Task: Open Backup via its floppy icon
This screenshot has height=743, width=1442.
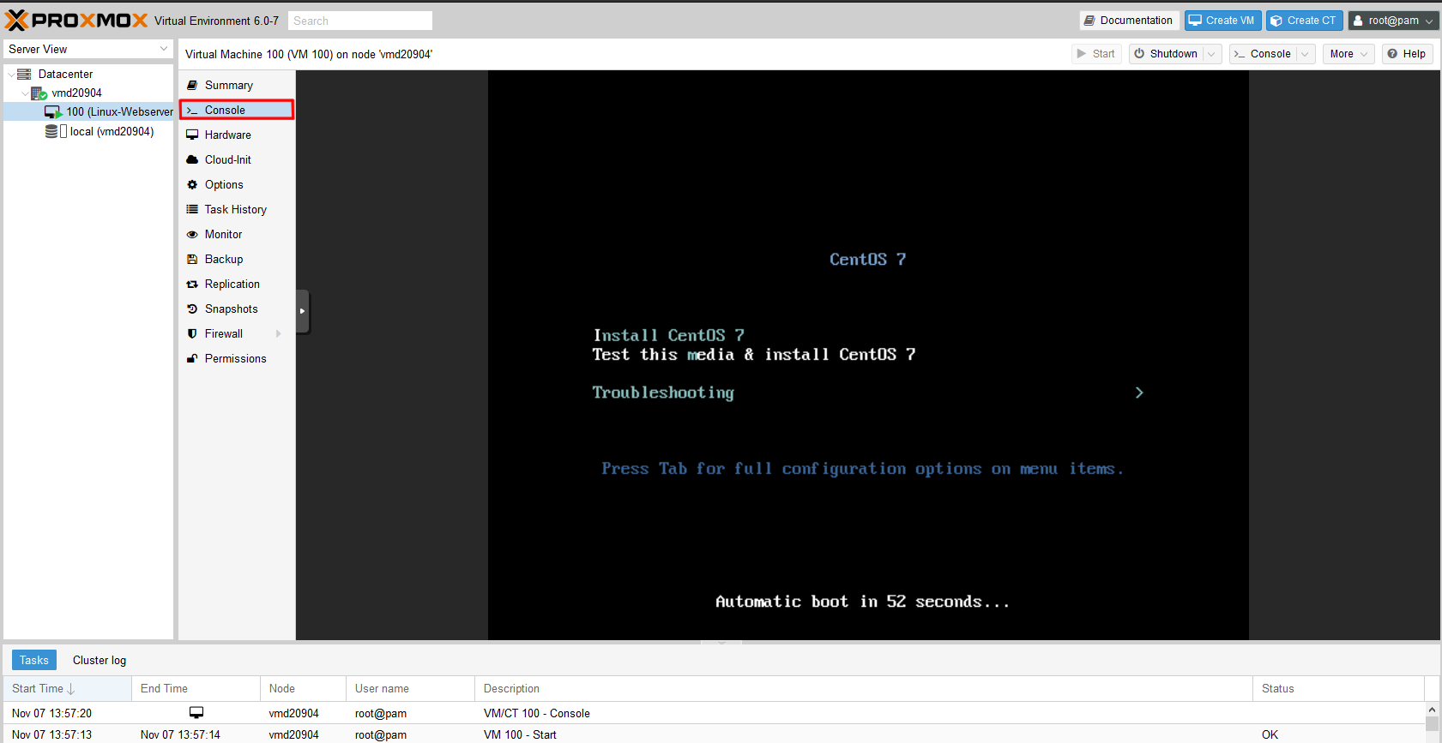Action: point(192,259)
